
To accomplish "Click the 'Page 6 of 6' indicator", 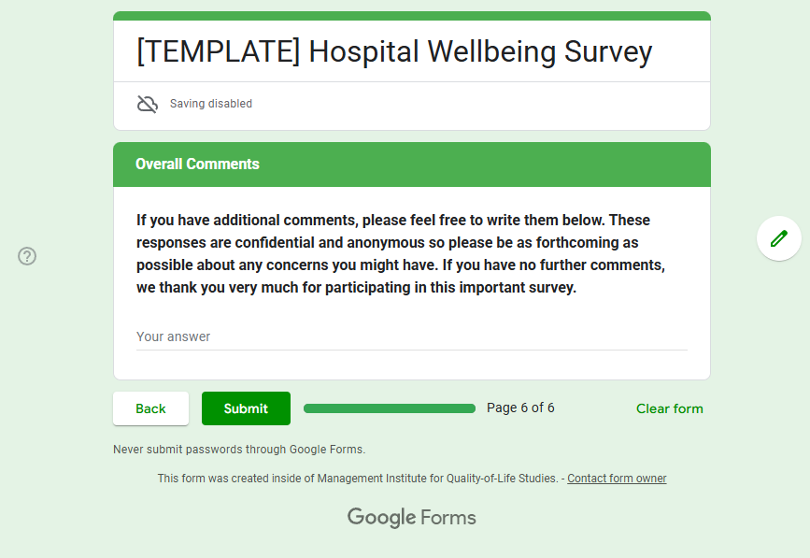I will pos(520,408).
